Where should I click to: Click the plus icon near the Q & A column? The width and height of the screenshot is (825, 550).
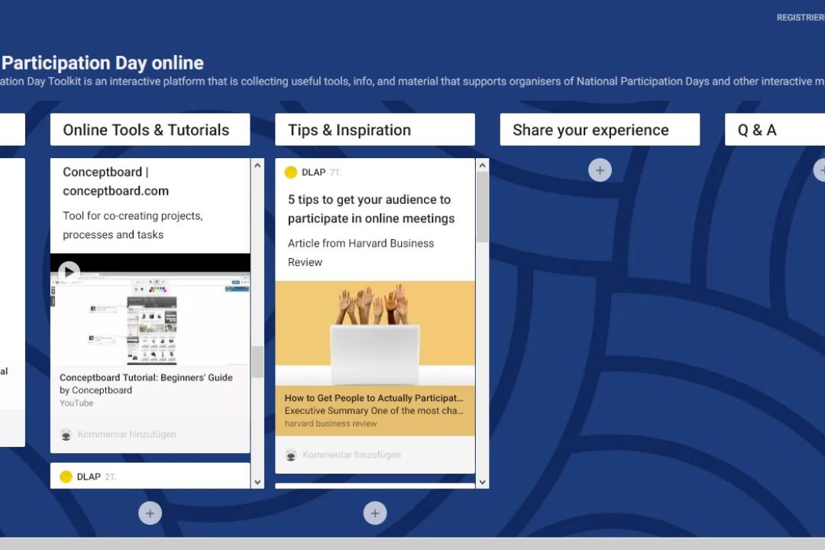click(821, 170)
